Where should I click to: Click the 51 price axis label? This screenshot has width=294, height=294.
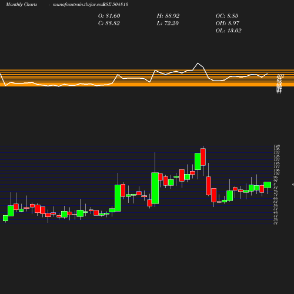click(x=276, y=209)
